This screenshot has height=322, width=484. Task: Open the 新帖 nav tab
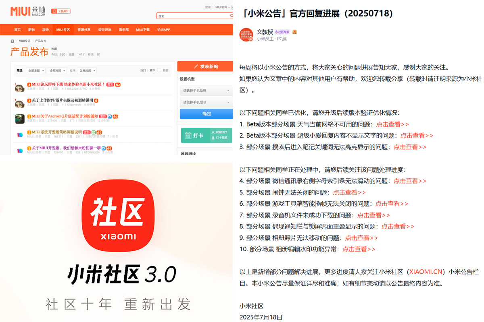pos(31,30)
